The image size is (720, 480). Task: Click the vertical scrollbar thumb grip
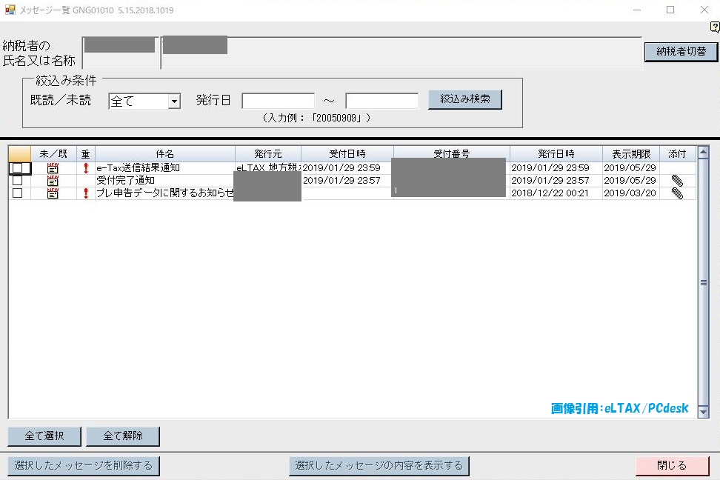click(x=703, y=282)
